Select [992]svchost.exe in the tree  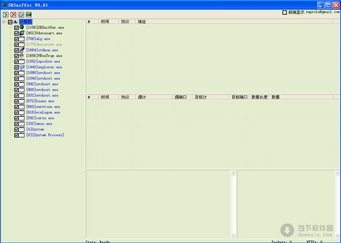coord(42,84)
